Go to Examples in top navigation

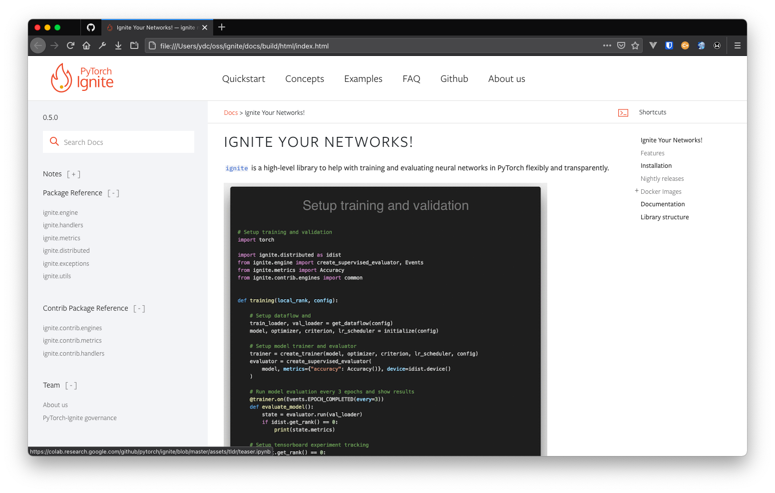363,79
